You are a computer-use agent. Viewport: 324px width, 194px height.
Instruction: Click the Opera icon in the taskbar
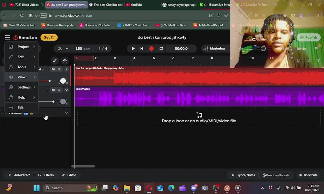(149, 188)
